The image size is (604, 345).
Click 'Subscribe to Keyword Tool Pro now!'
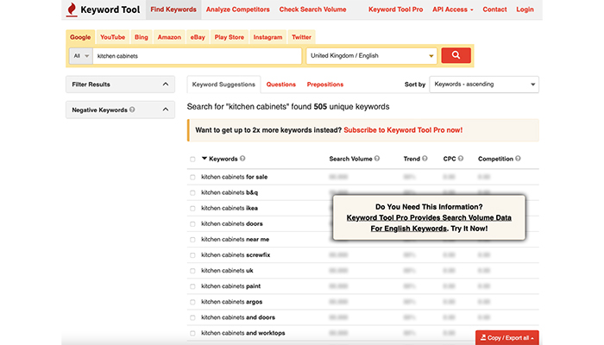[x=403, y=130]
